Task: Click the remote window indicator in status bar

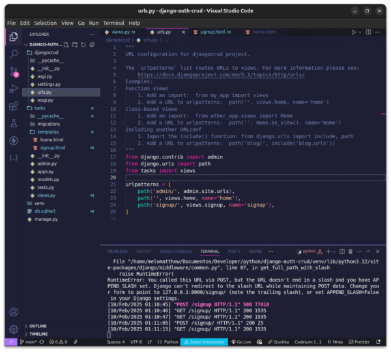Action: click(x=11, y=342)
